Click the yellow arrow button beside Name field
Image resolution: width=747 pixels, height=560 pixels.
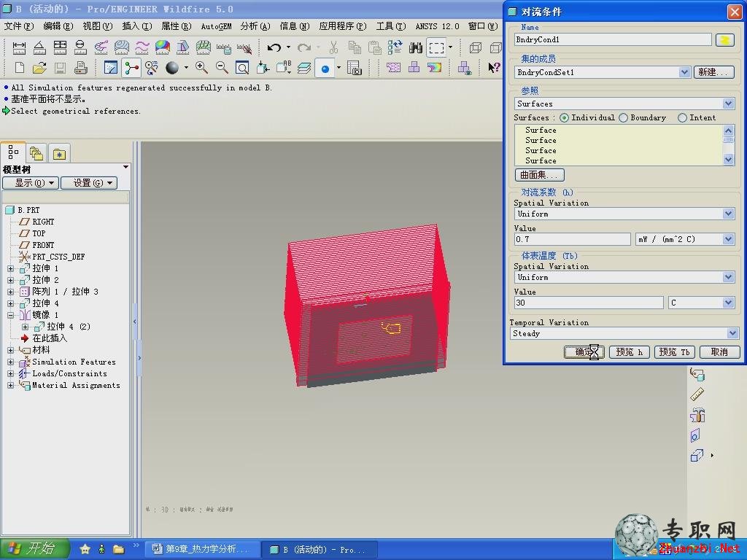point(724,40)
